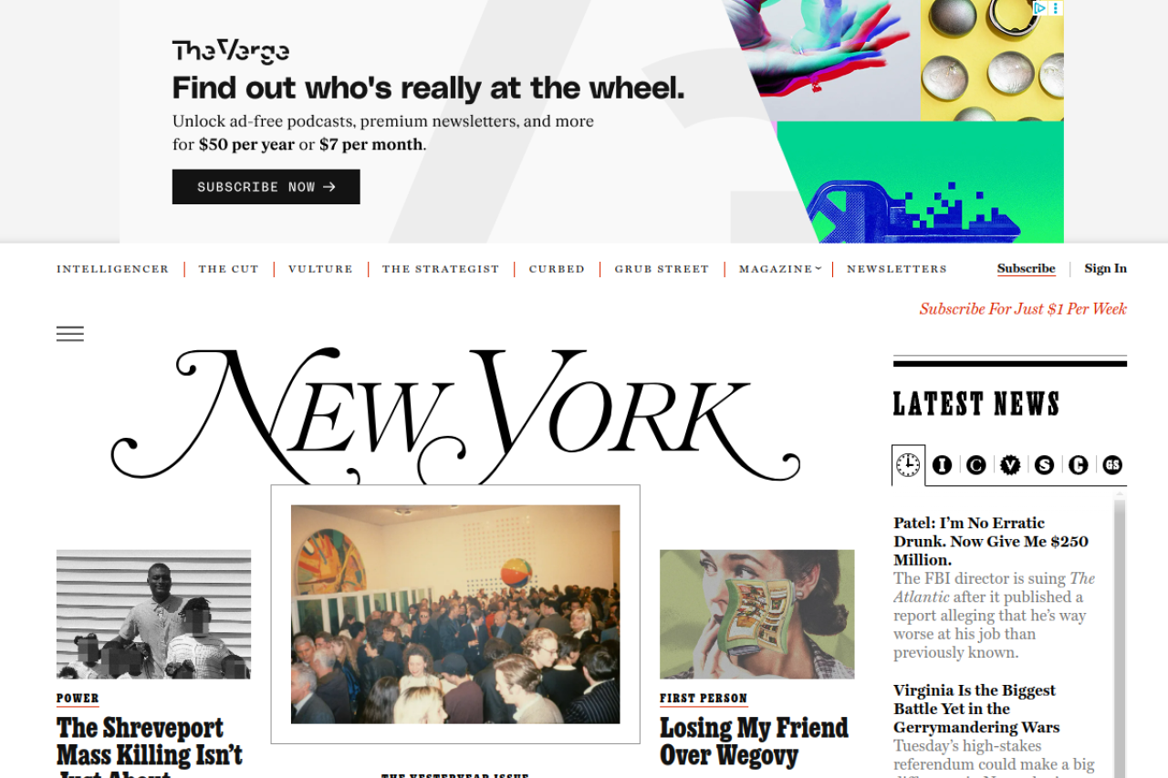Open the Newsletters nav link
The width and height of the screenshot is (1168, 778).
[x=897, y=269]
